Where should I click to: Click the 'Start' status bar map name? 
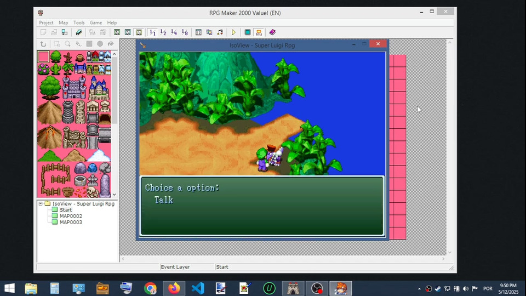coord(222,267)
